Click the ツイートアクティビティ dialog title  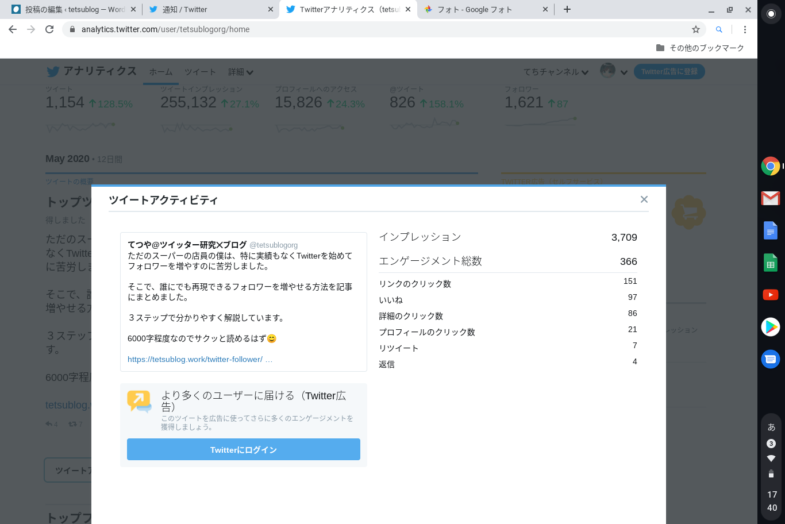coord(163,200)
